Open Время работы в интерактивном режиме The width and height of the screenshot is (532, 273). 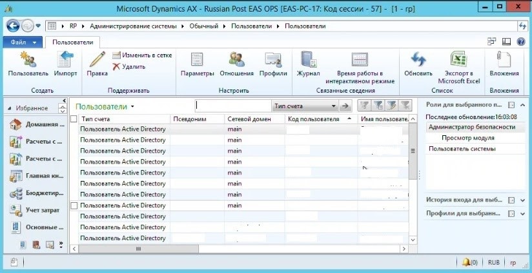pyautogui.click(x=360, y=68)
